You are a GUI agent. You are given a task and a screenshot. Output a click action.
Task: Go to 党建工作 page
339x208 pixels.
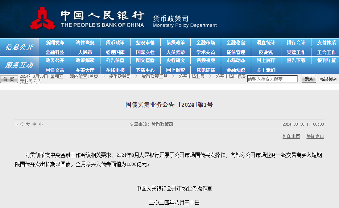tap(296, 52)
